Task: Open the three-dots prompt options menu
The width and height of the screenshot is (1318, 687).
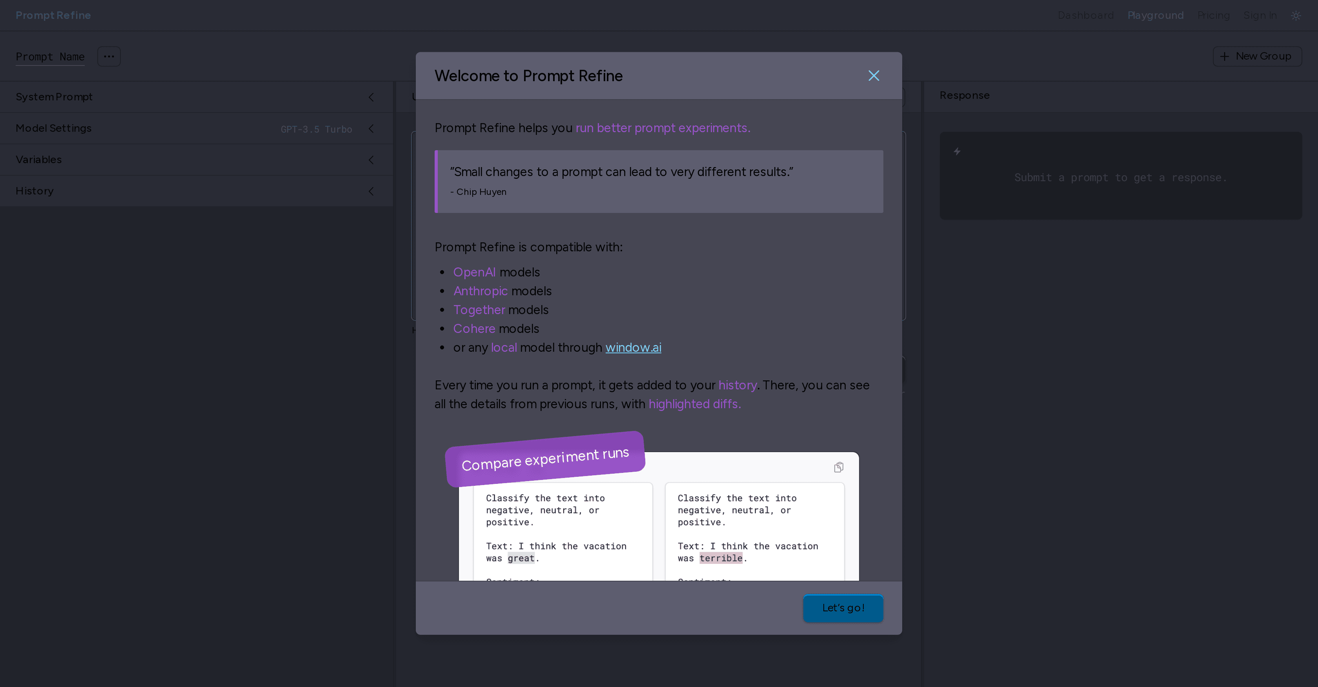Action: click(109, 56)
